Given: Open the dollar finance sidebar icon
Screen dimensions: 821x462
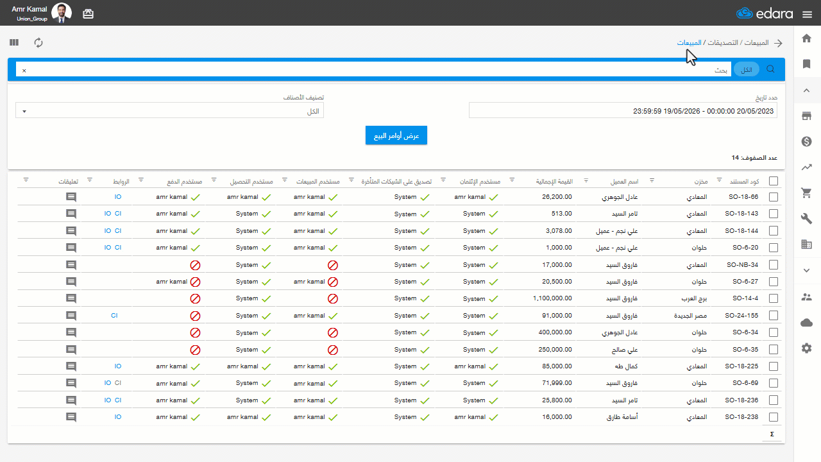Looking at the screenshot, I should click(807, 141).
